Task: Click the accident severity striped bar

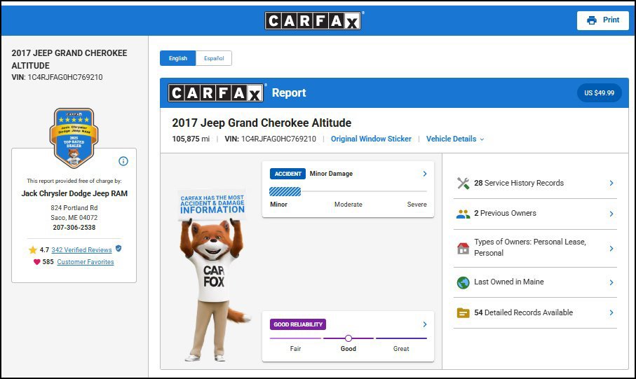Action: (x=285, y=192)
